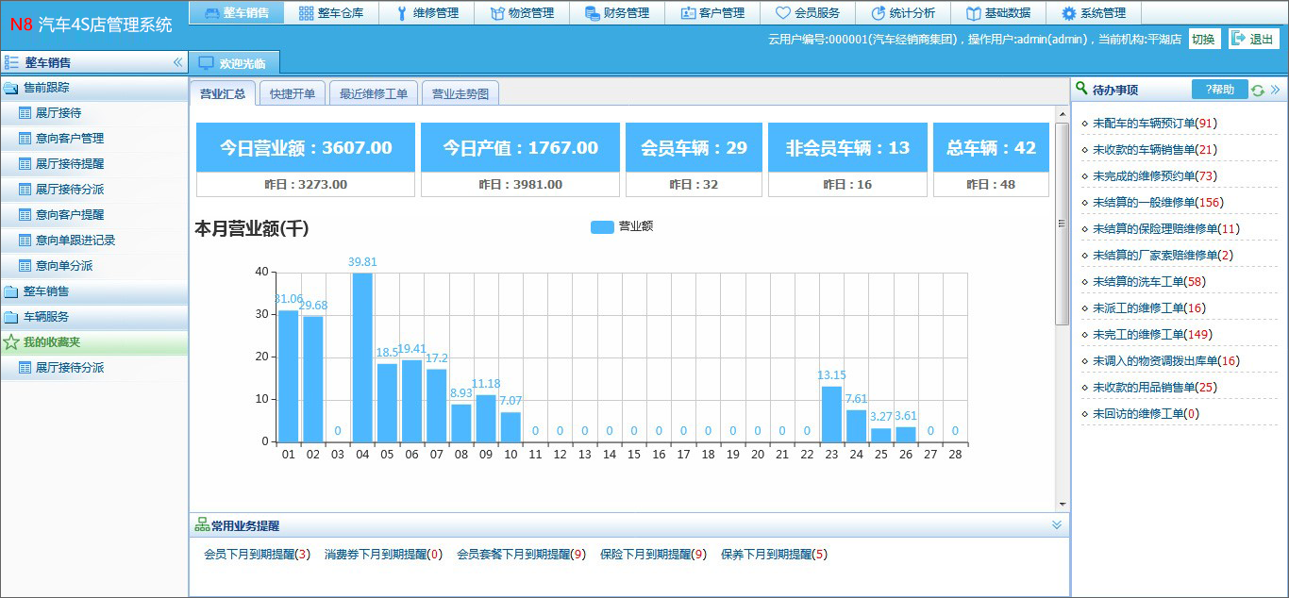Switch to the 快捷开单 tab
This screenshot has height=598, width=1289.
(x=293, y=93)
